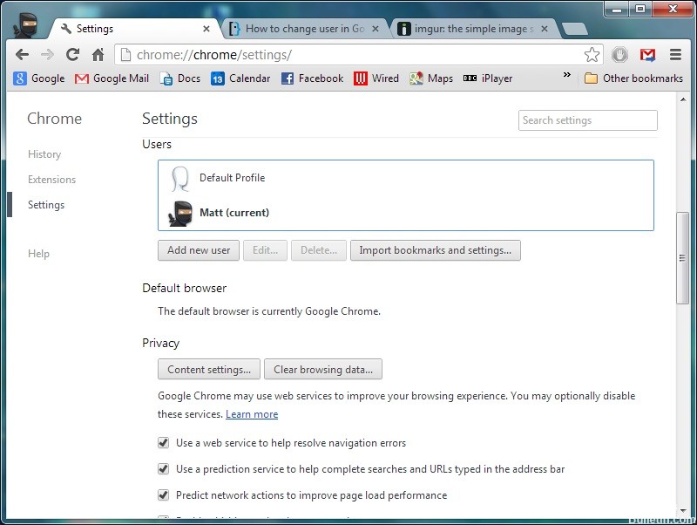Close the 'How to change user' tab
The width and height of the screenshot is (697, 525).
pyautogui.click(x=376, y=29)
